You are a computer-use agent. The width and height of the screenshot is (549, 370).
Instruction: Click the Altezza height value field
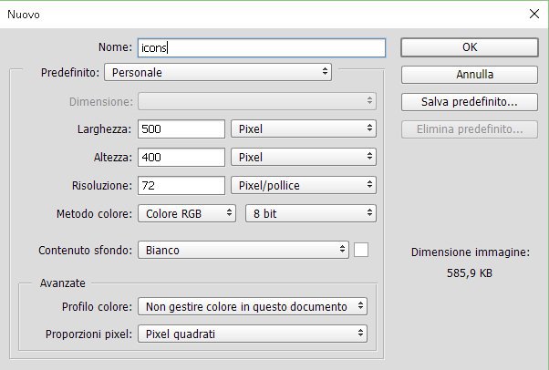181,158
